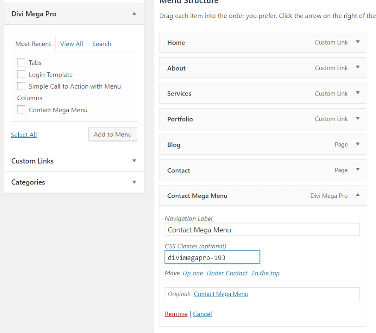Check Simple Call to Action with Menu
This screenshot has width=376, height=333.
[x=21, y=86]
